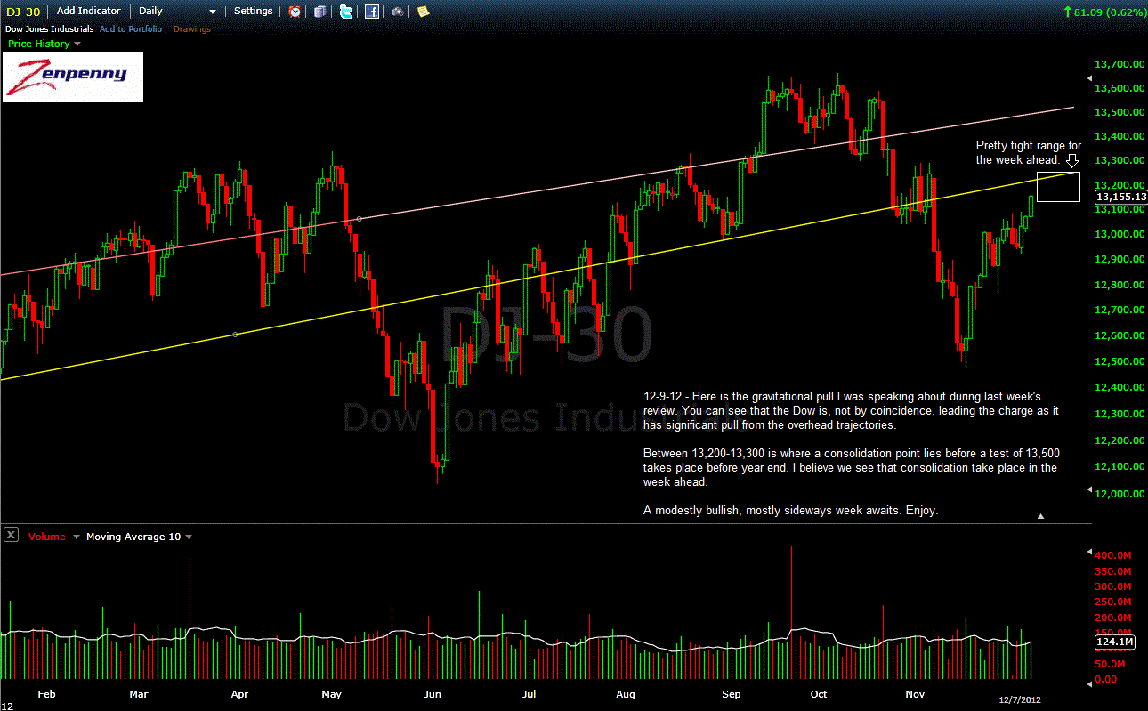
Task: Click the volume axis arrow at 0.00
Action: tap(1091, 683)
